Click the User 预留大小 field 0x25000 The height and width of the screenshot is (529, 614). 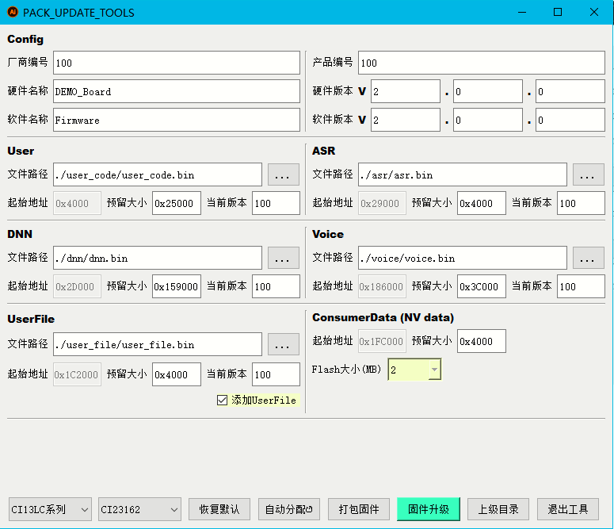pyautogui.click(x=177, y=203)
